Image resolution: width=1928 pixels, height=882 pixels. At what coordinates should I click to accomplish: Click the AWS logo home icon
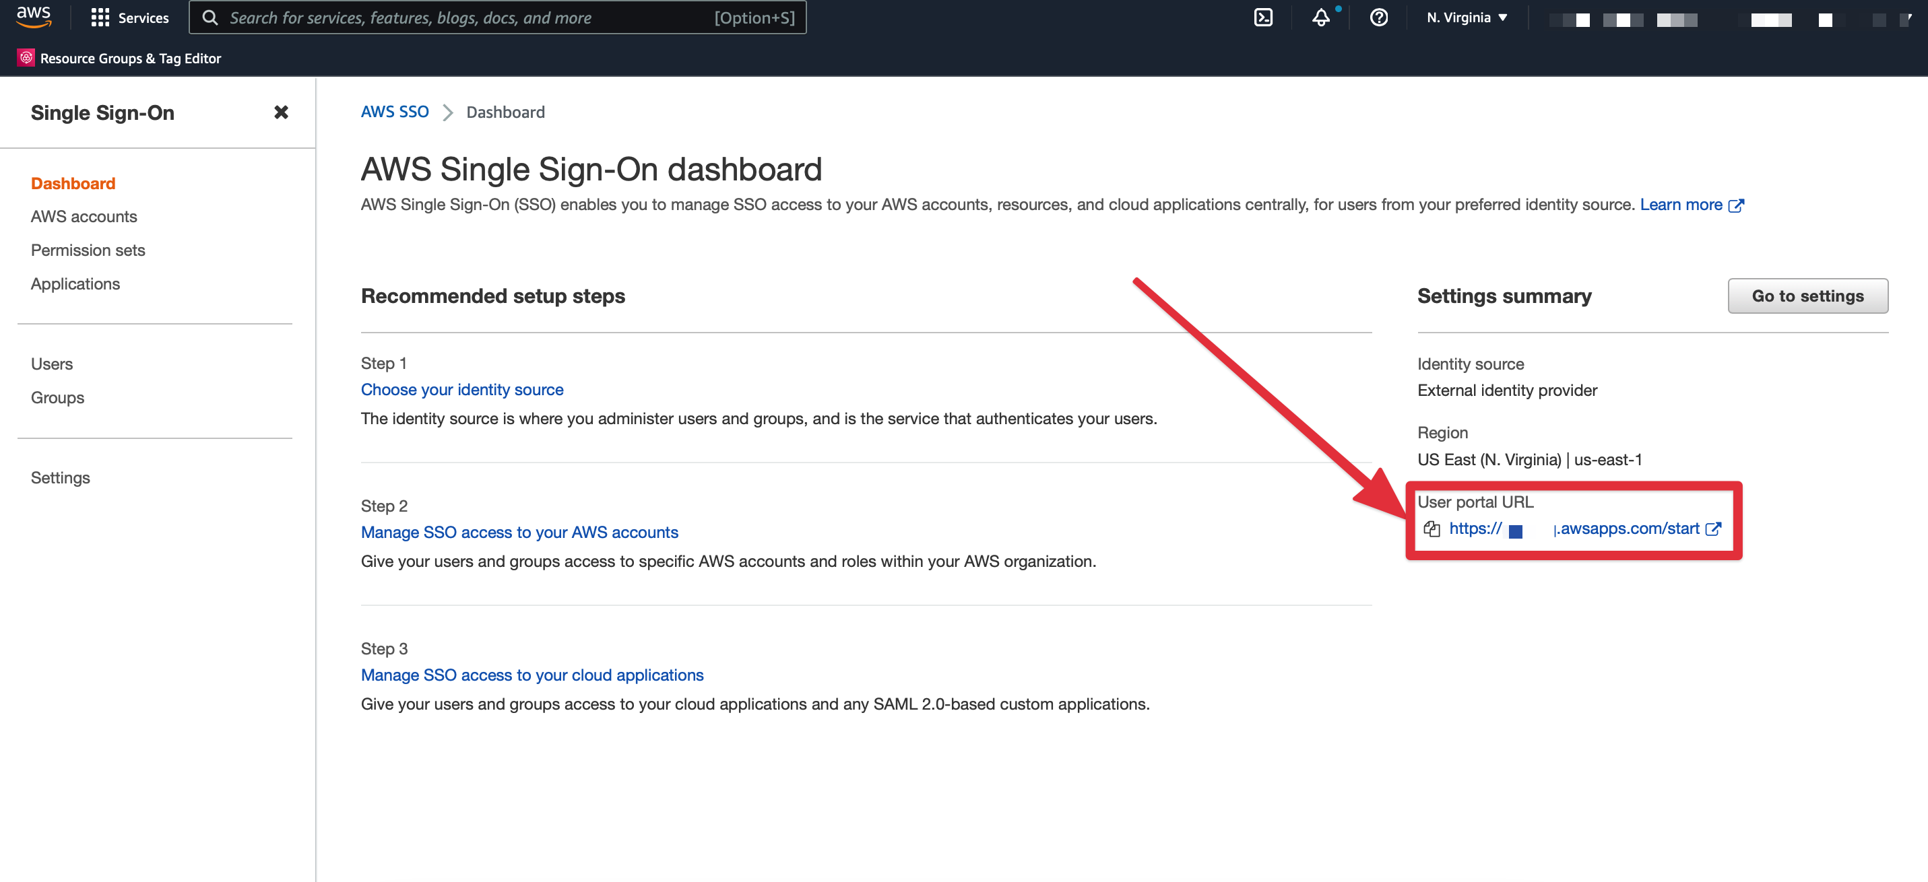[34, 16]
